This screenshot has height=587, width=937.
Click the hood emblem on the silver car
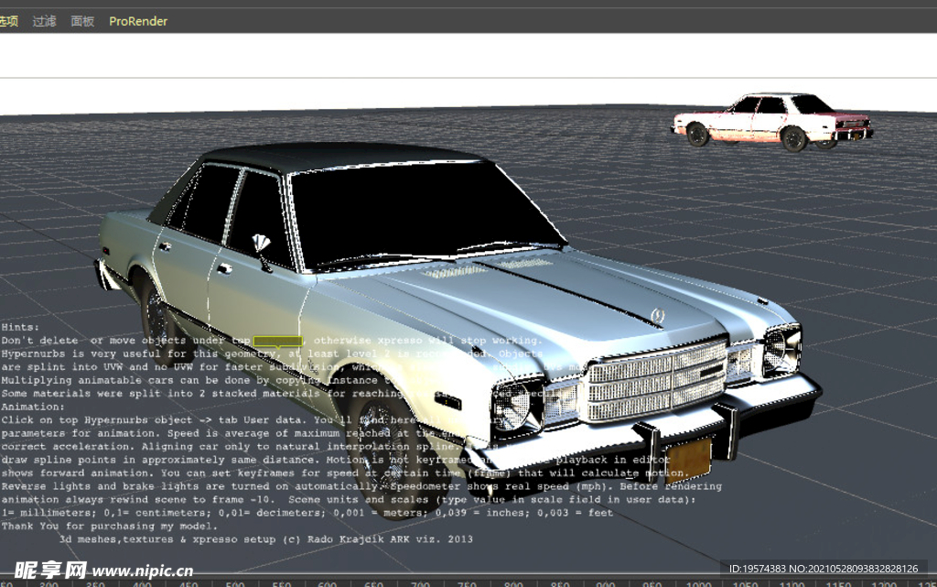tap(655, 315)
